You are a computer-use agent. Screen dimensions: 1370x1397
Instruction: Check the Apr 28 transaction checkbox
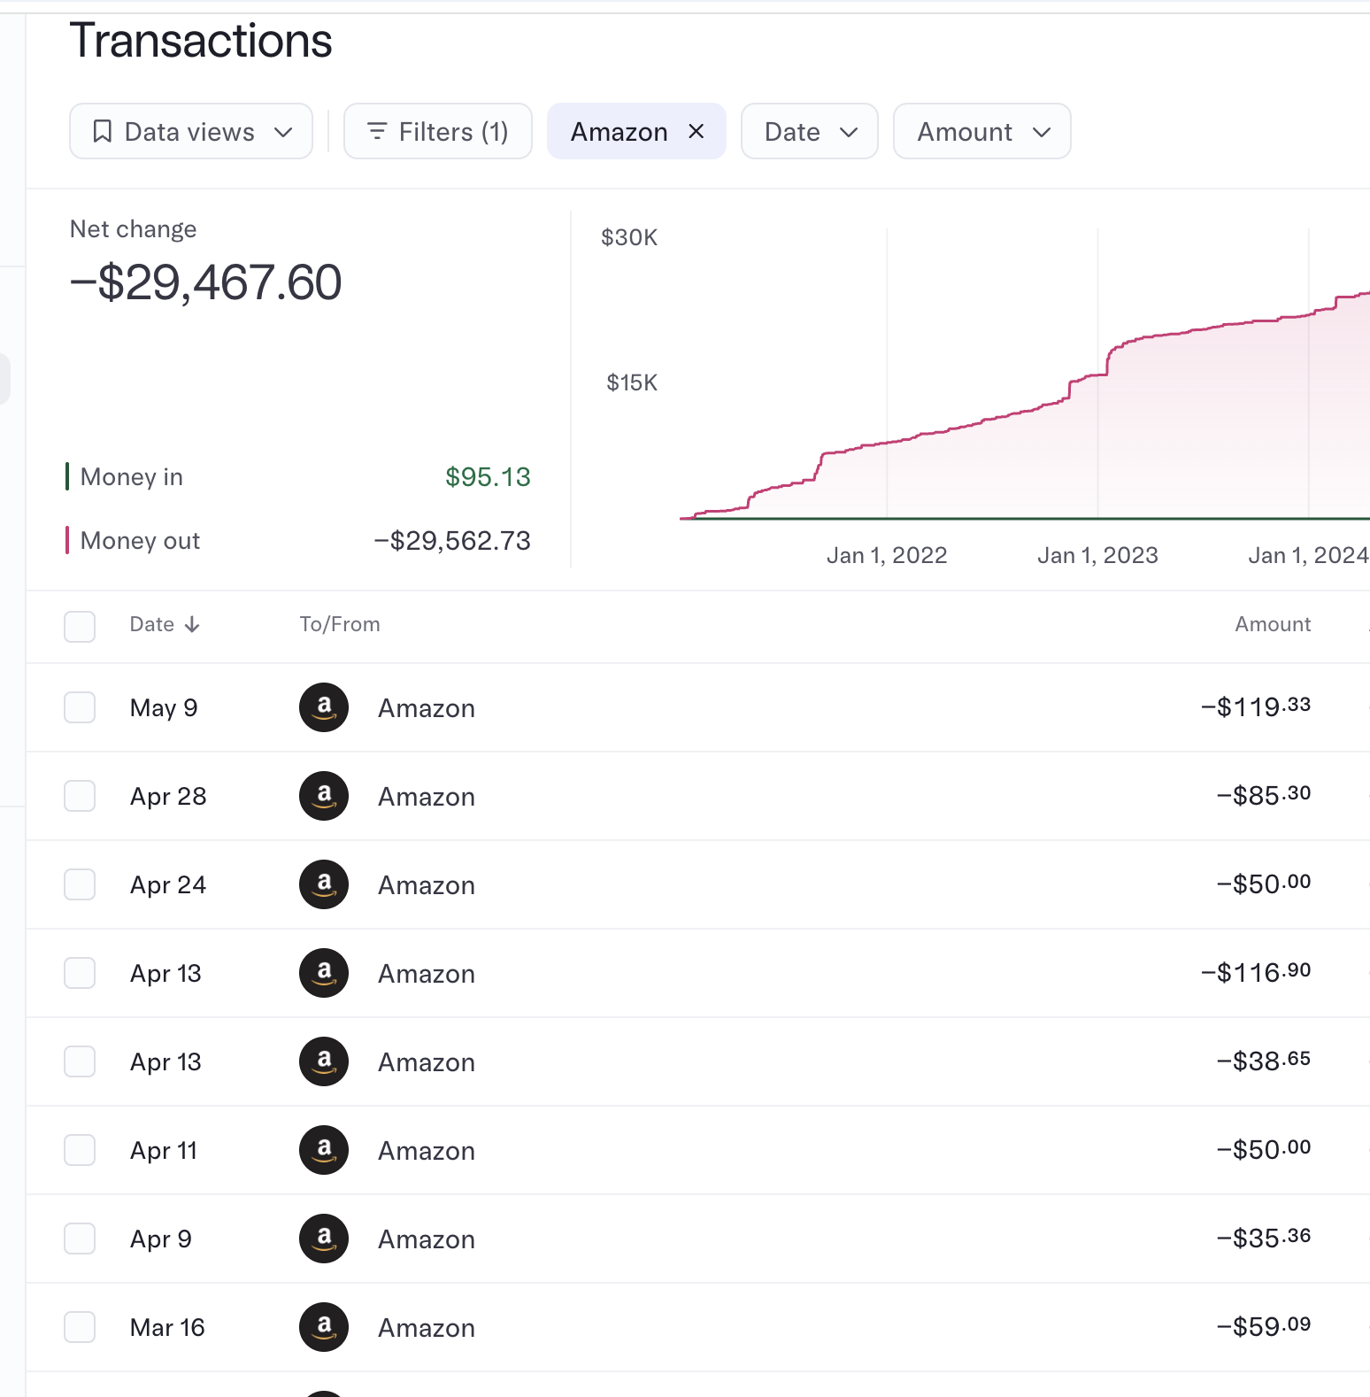pyautogui.click(x=80, y=796)
